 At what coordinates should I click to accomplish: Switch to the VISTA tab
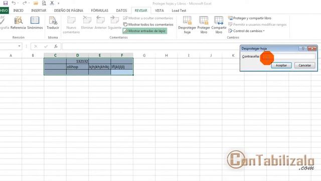coord(159,11)
